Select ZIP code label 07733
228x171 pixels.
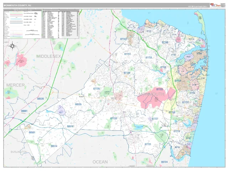coord(149,57)
